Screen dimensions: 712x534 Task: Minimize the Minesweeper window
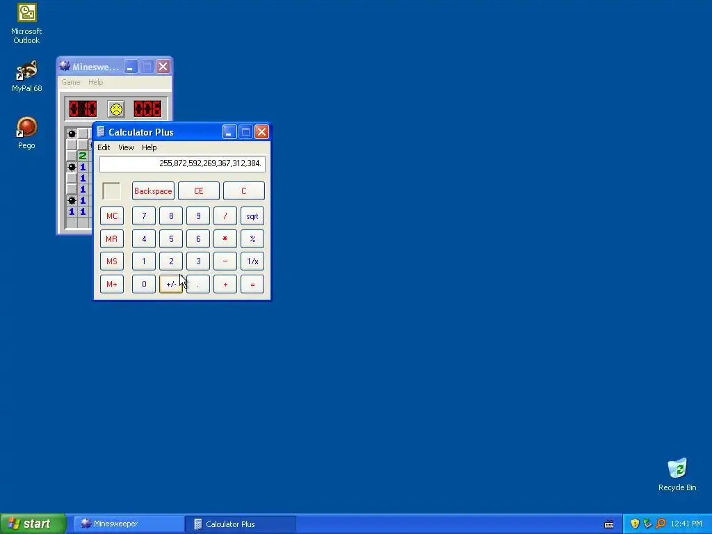click(x=131, y=67)
